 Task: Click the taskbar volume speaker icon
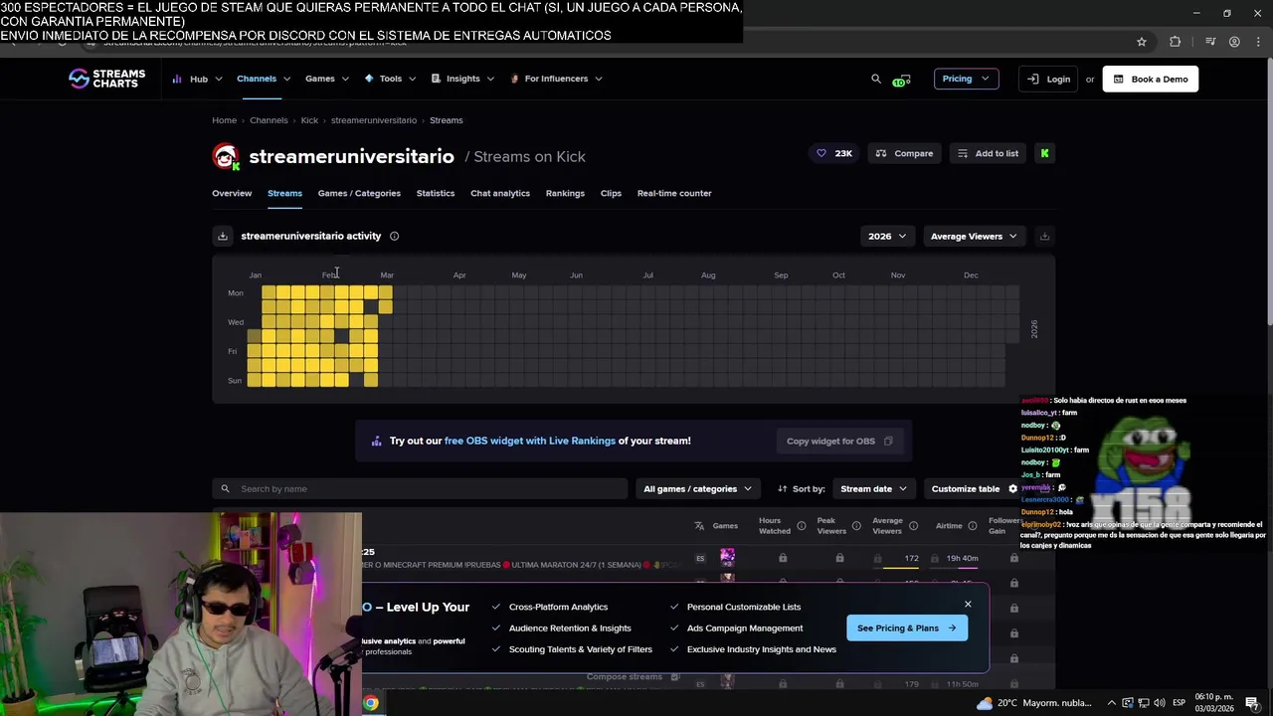(x=1159, y=703)
